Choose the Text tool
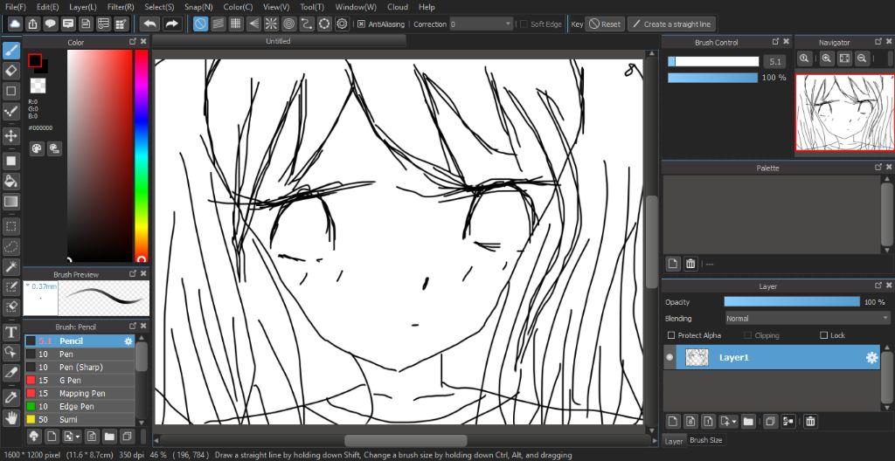The width and height of the screenshot is (895, 461). 10,332
